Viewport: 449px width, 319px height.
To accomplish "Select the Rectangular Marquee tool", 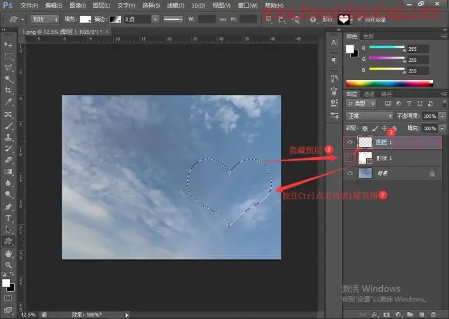I will tap(8, 56).
